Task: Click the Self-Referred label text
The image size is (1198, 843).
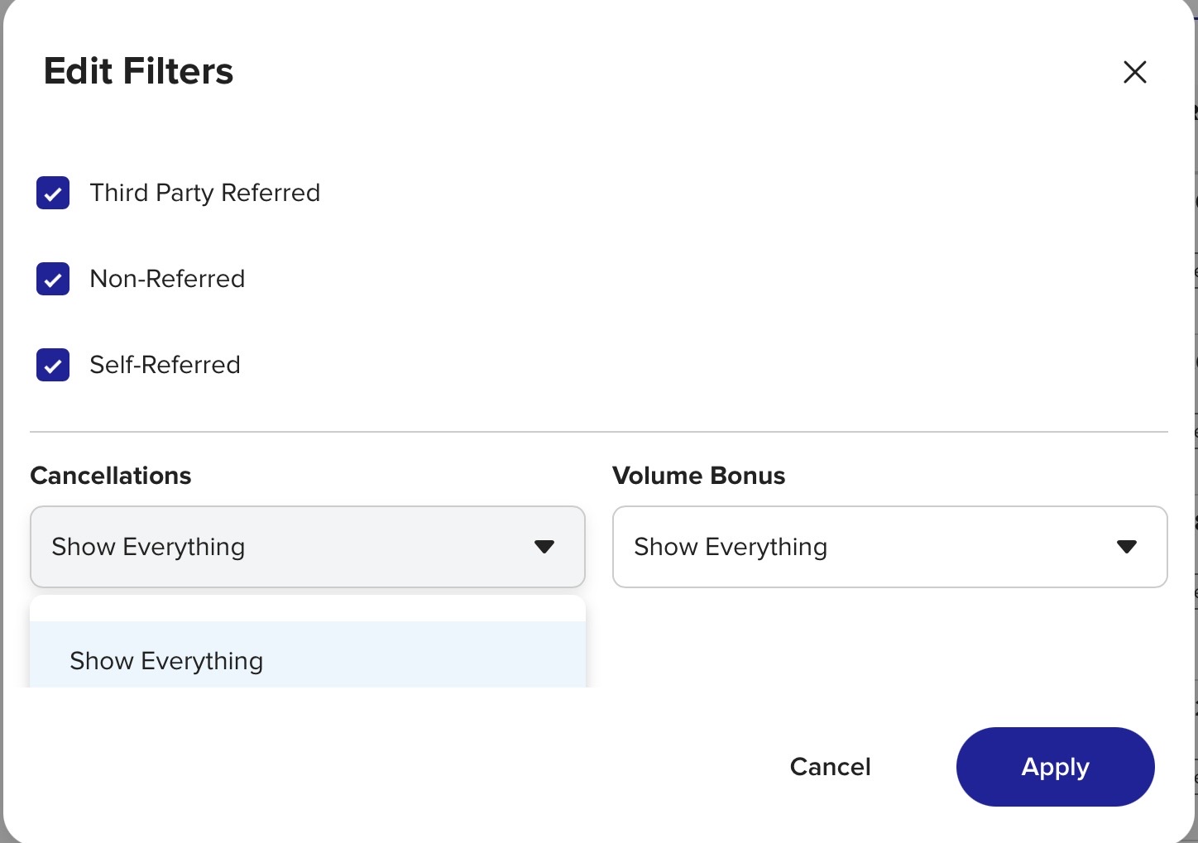Action: click(x=165, y=365)
